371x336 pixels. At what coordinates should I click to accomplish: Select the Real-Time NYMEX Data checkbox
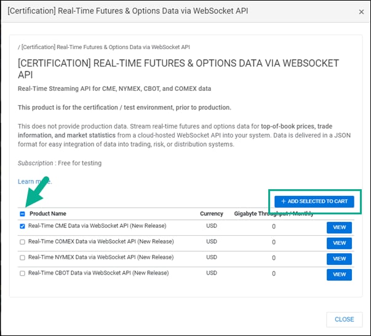(23, 258)
